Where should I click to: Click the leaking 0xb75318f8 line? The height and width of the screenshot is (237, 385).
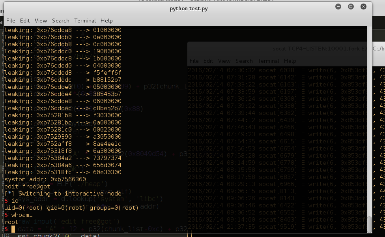[x=63, y=151]
